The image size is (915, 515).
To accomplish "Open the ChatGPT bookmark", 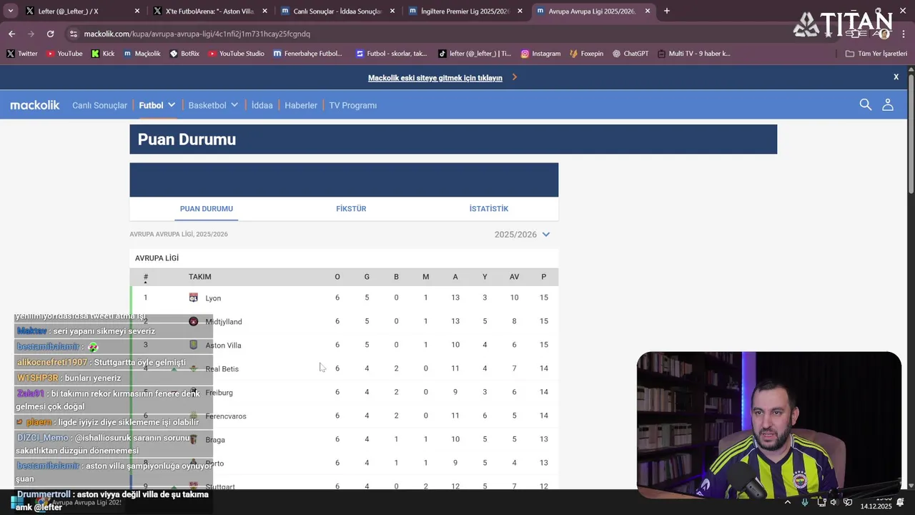I will (630, 54).
